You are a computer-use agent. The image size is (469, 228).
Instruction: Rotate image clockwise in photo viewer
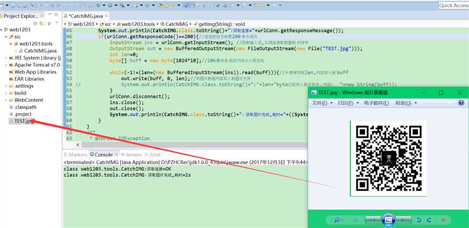coord(429,220)
